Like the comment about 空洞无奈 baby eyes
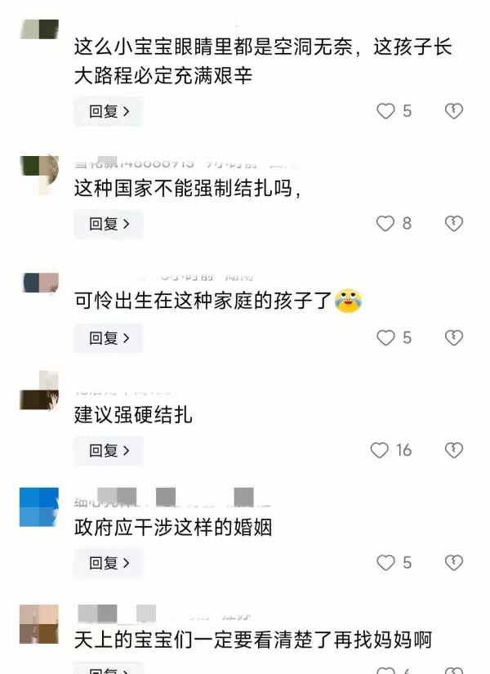 [385, 111]
